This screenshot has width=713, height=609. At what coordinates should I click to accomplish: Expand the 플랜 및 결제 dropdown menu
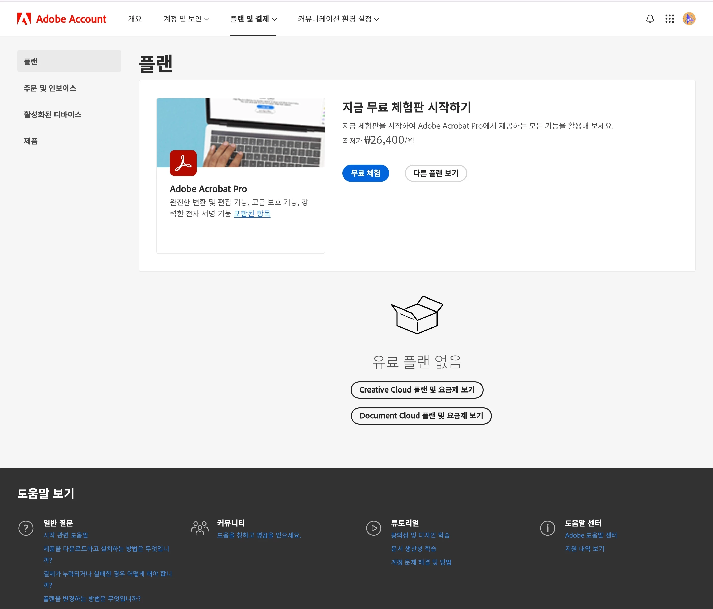point(253,19)
